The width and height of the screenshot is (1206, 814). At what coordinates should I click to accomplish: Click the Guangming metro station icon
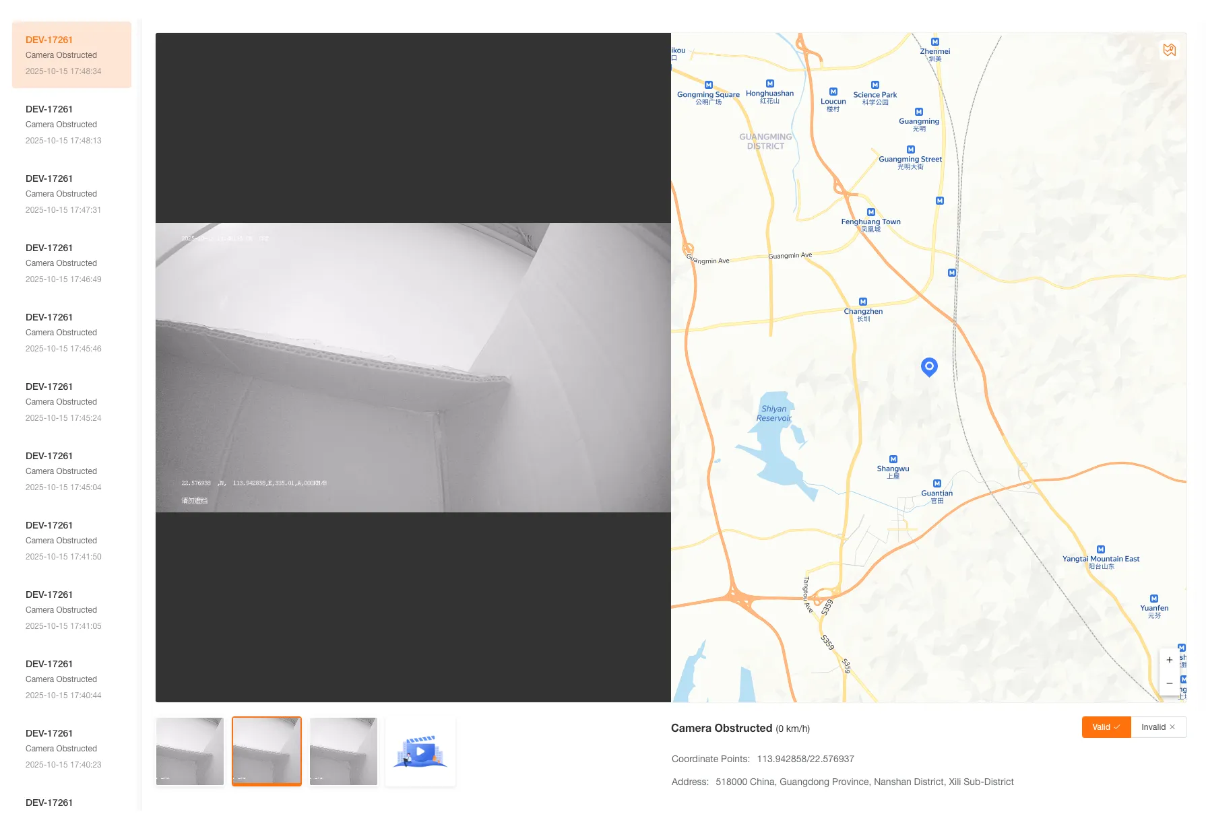[x=920, y=113]
